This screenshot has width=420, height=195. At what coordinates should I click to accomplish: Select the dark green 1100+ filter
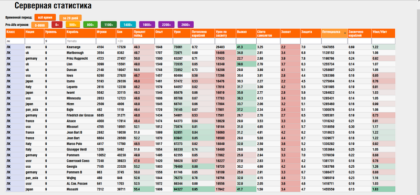point(109,25)
